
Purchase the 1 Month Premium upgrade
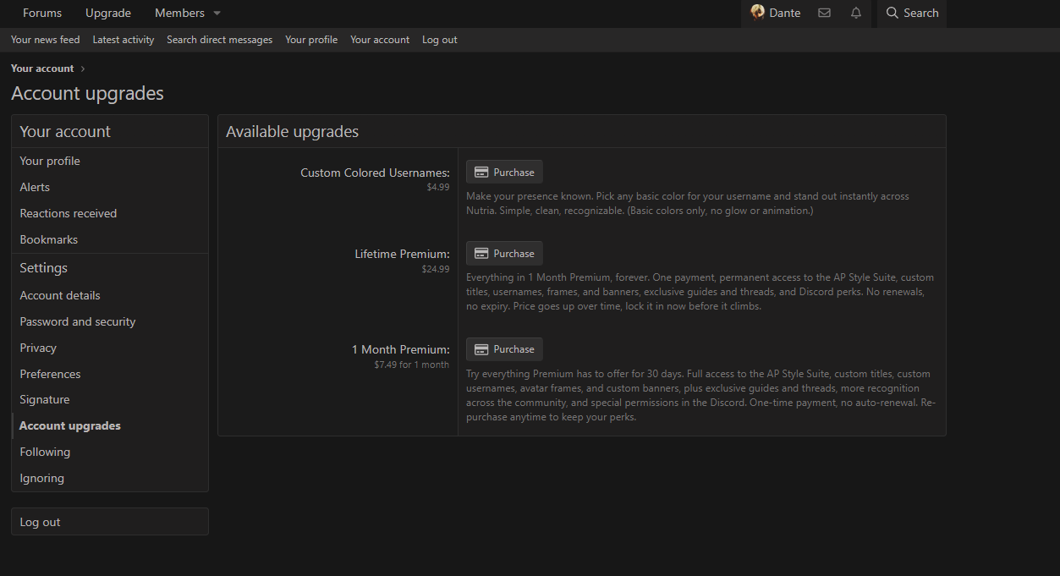(504, 349)
